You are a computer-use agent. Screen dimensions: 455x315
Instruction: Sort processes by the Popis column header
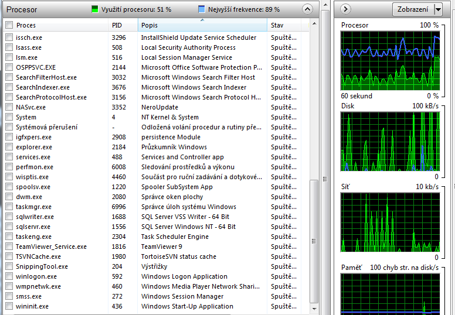pos(151,25)
